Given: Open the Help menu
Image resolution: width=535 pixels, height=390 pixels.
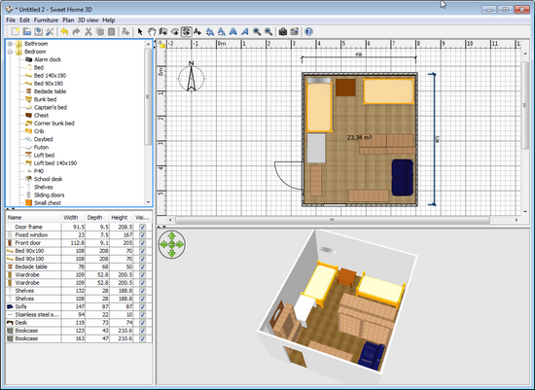Looking at the screenshot, I should [109, 20].
